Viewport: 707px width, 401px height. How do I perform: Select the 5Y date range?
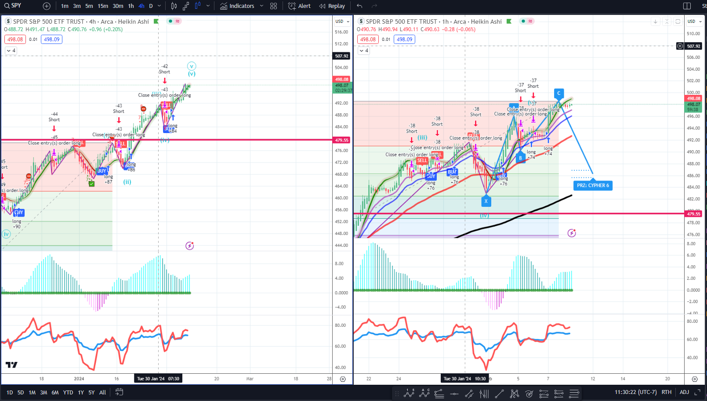click(x=91, y=393)
